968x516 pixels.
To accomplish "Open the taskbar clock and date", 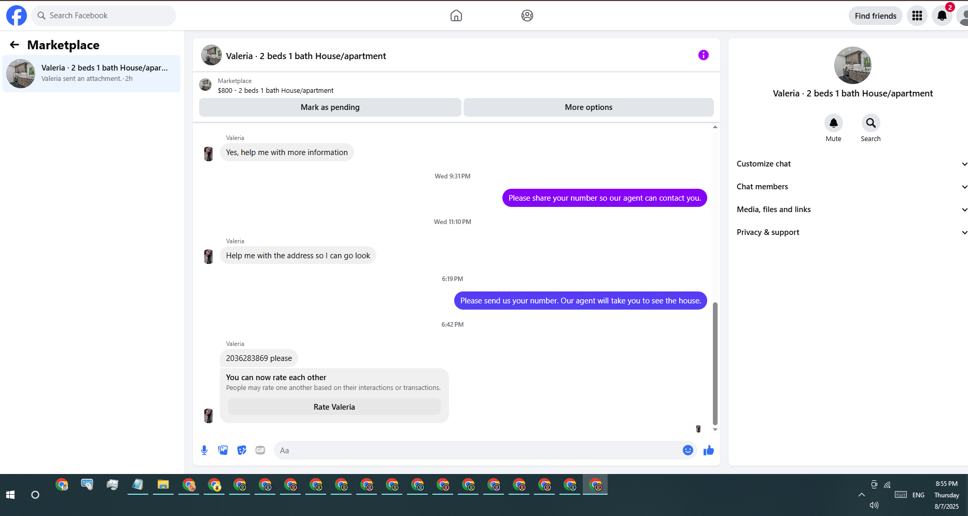I will [947, 495].
